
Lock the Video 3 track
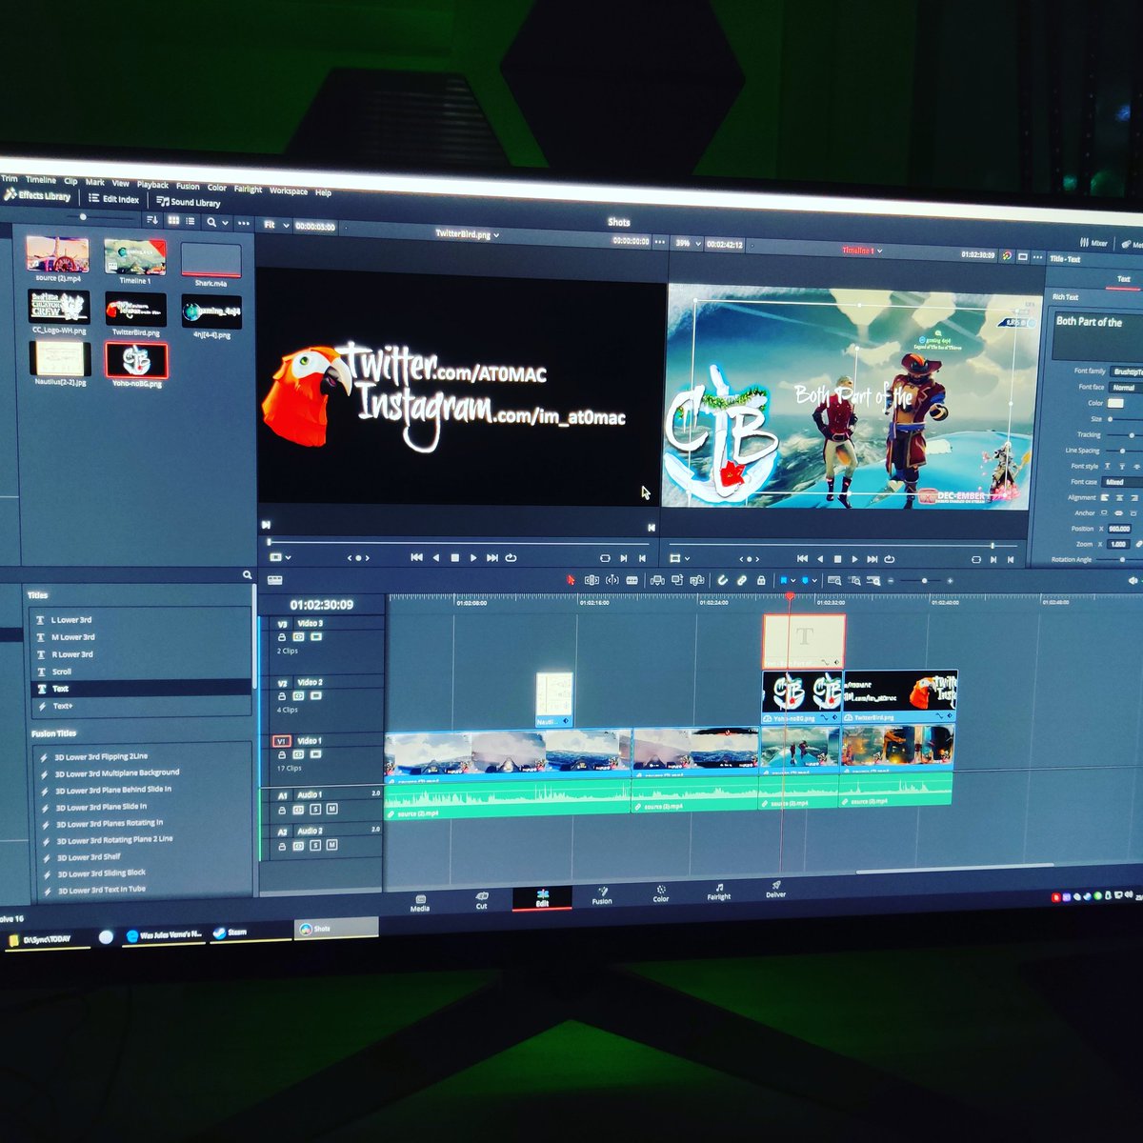coord(282,637)
